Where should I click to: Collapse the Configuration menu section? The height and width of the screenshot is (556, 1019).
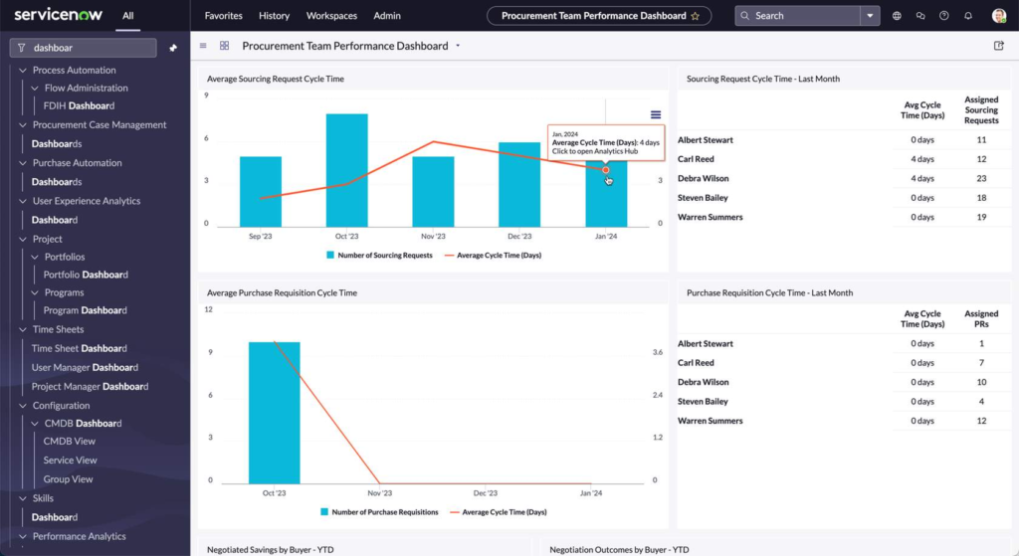point(23,406)
